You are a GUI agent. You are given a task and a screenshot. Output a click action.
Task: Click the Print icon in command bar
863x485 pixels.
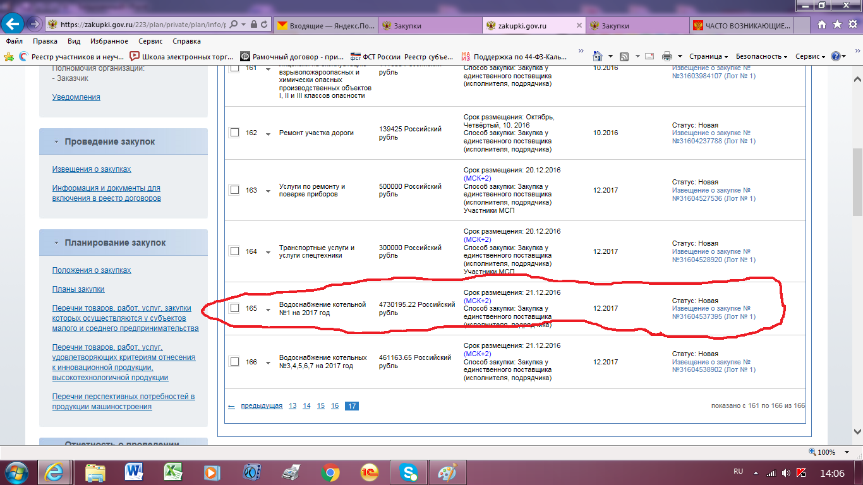(x=667, y=56)
